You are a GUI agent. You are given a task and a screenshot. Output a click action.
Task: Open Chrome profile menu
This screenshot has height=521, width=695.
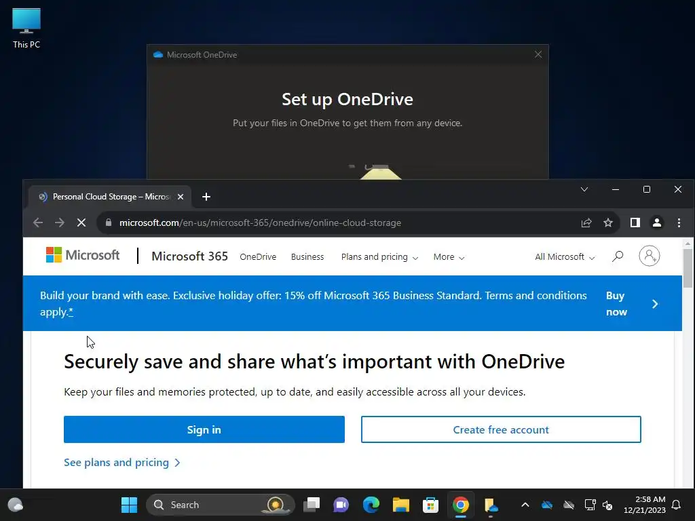coord(657,223)
